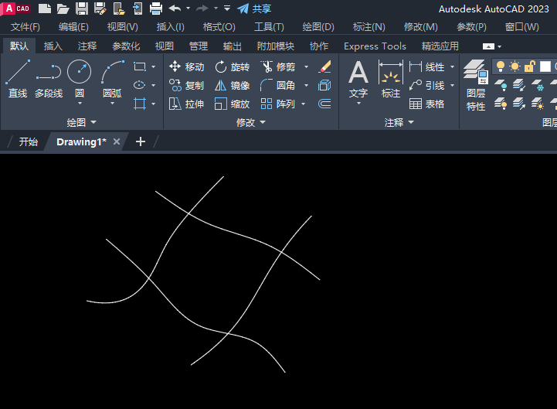The image size is (557, 409).
Task: Use the Mirror (镜像) tool
Action: coord(232,85)
